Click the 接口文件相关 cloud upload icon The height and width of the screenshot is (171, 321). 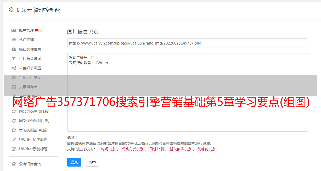(14, 49)
